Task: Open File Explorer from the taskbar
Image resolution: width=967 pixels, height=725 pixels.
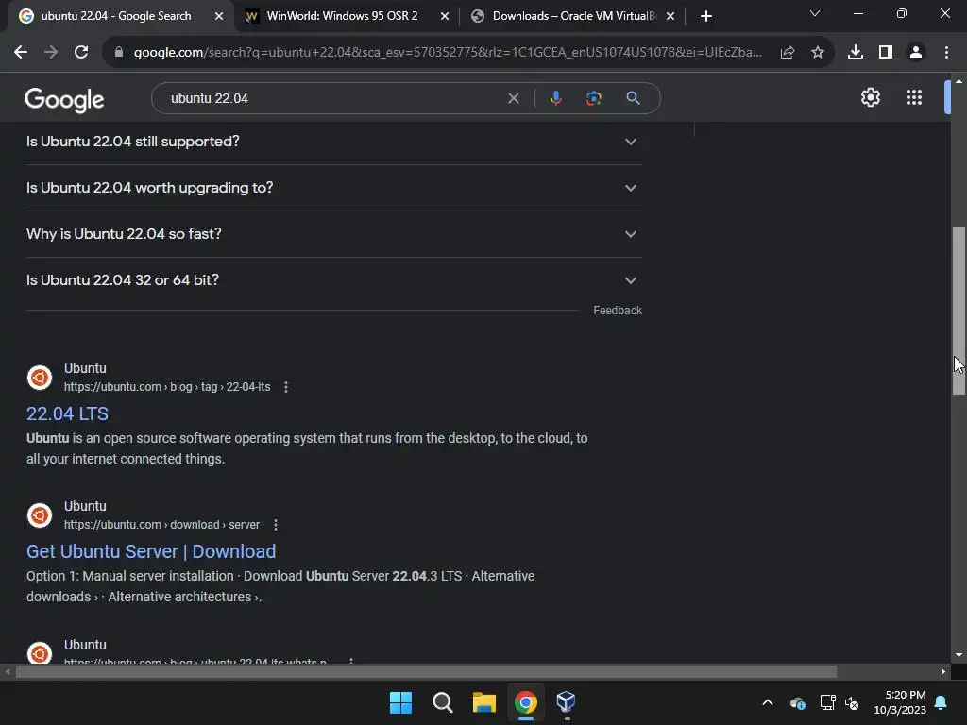Action: [x=484, y=702]
